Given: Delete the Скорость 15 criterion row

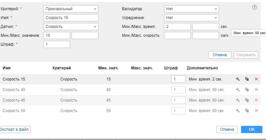Looking at the screenshot, I should pos(256,79).
